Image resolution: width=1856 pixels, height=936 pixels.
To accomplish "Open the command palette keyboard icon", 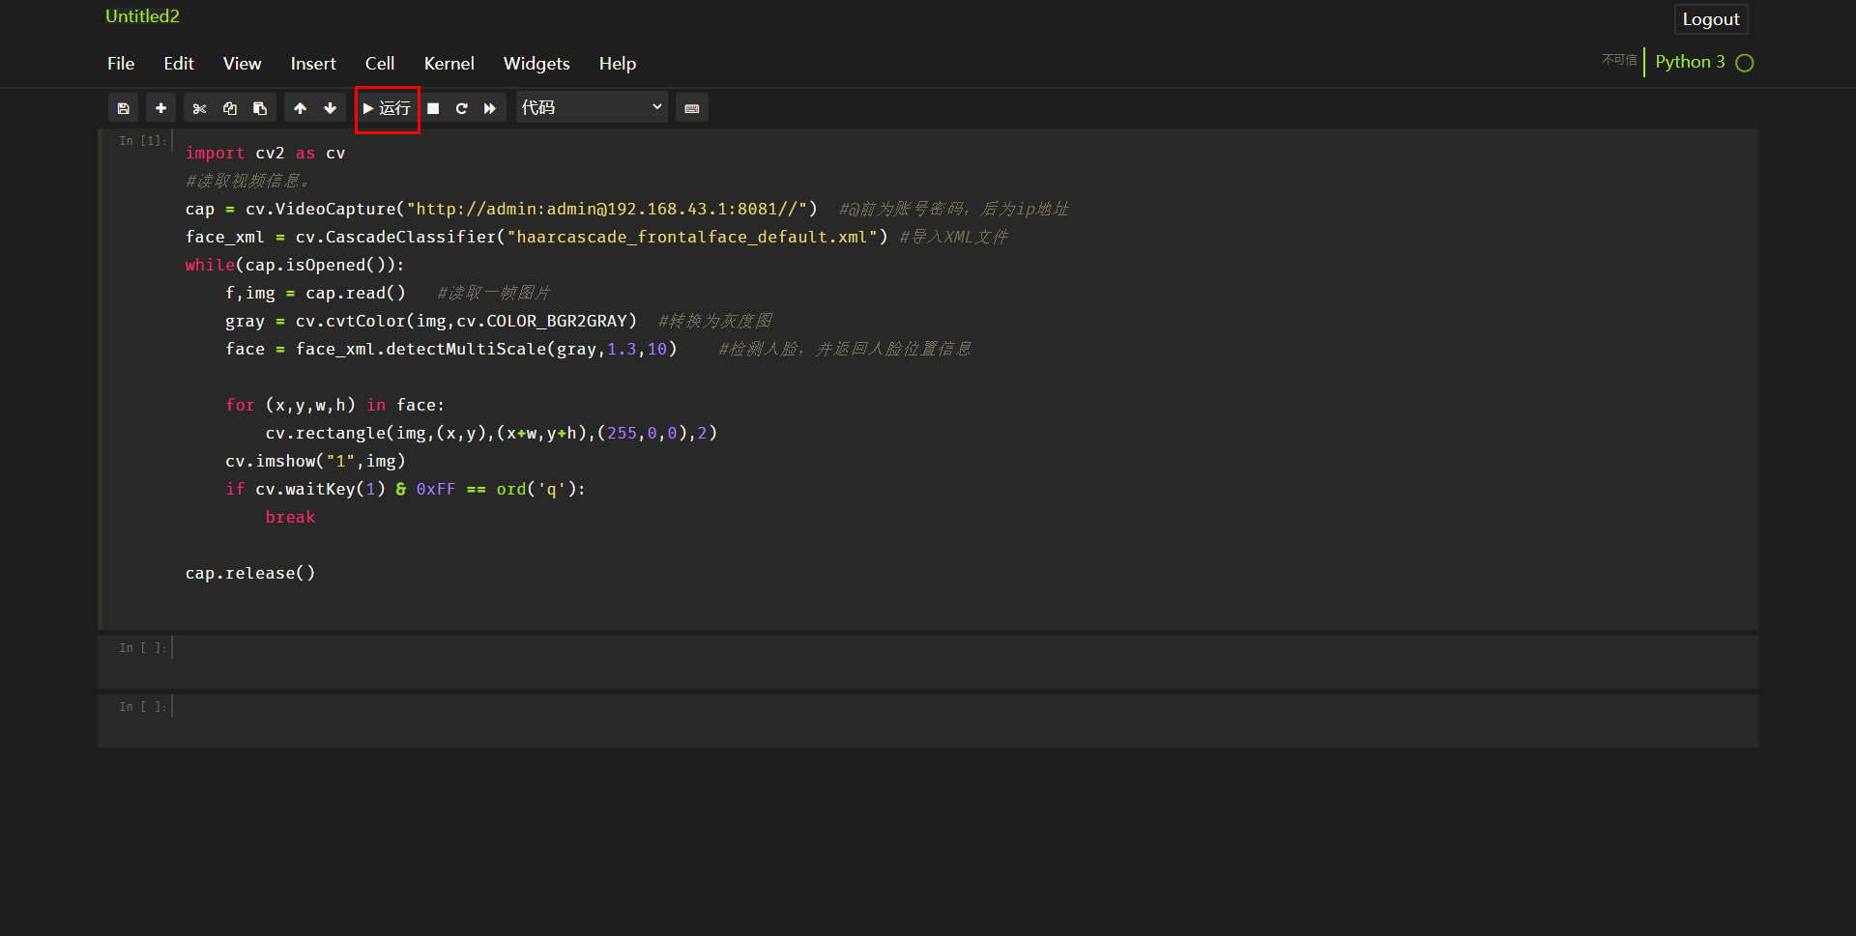I will (x=692, y=108).
